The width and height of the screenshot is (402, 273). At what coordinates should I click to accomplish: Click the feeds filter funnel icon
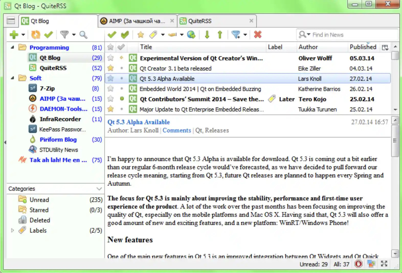click(64, 35)
